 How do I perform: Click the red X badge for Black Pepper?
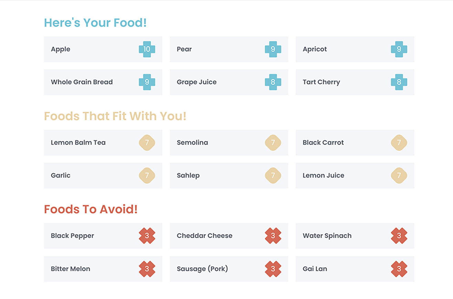tap(147, 236)
